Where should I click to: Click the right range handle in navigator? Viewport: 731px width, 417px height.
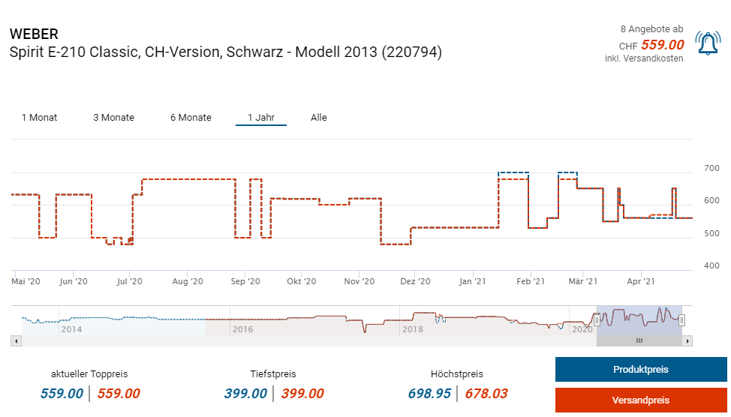(x=681, y=320)
